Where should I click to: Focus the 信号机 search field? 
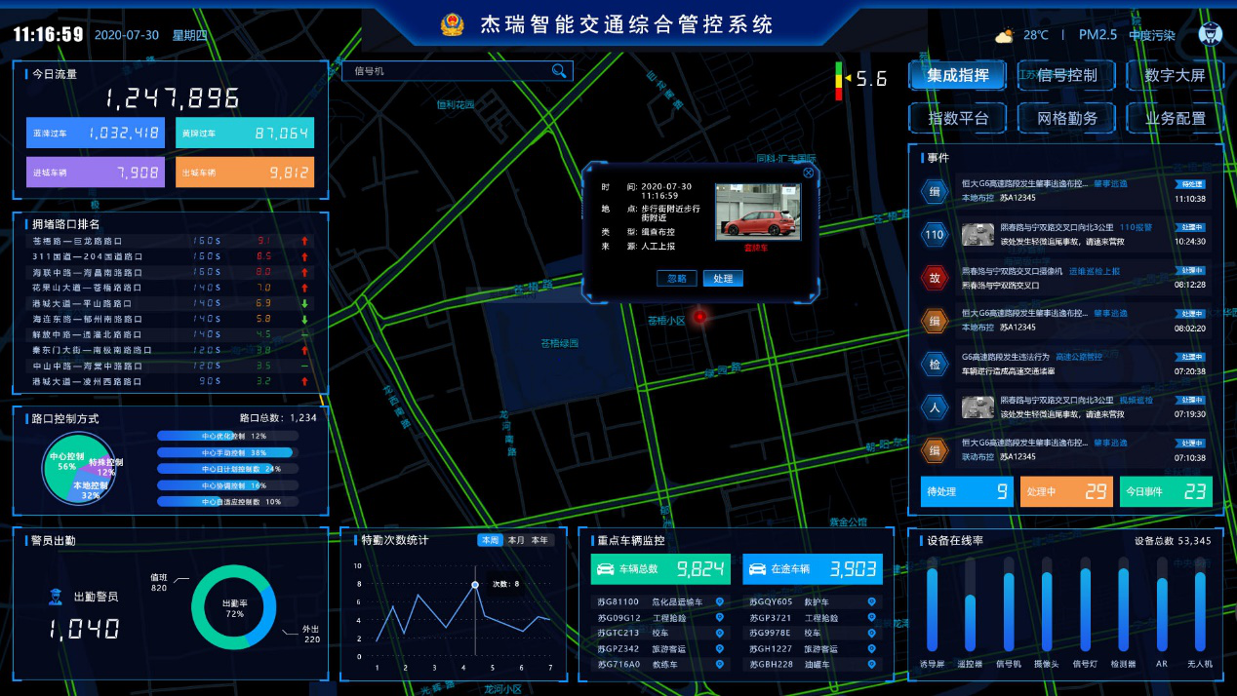457,70
